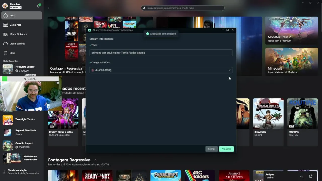Viewport: 322px width, 181px height.
Task: Expand the Amigos panel chevron
Action: (301, 176)
